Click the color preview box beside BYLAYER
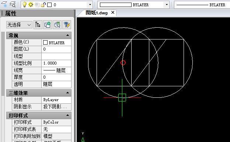This screenshot has height=142, width=230. coord(116,5)
